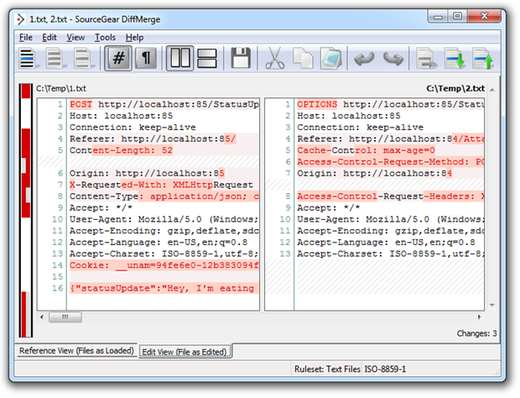Save file with floppy disk icon
The image size is (520, 398).
click(241, 59)
